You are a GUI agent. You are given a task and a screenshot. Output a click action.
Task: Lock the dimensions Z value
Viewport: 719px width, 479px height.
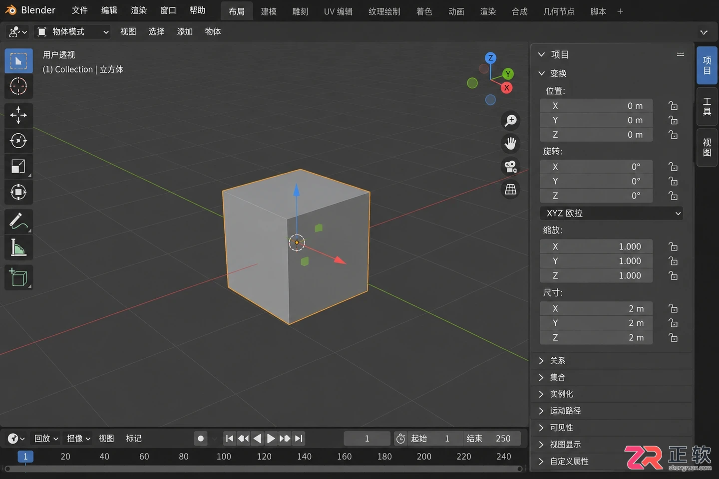click(x=673, y=338)
